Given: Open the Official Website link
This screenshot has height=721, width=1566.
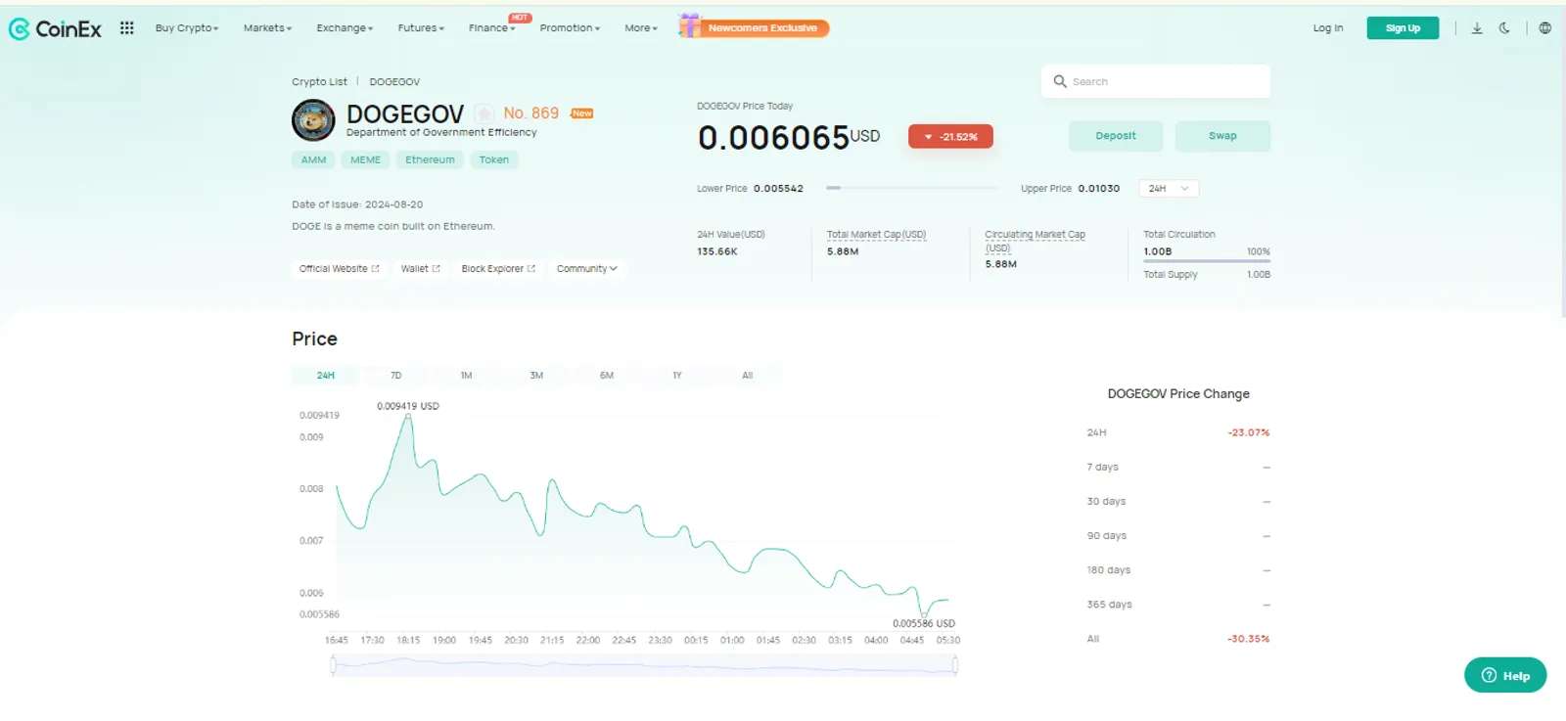Looking at the screenshot, I should pos(339,269).
